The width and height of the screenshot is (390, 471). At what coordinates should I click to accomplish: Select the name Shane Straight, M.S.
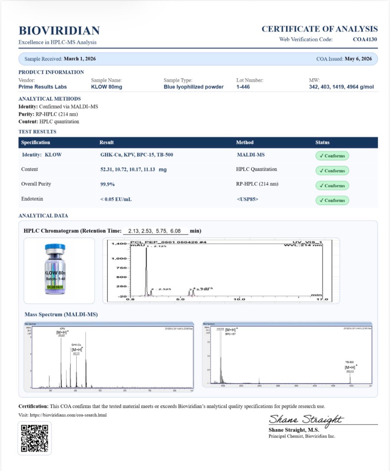[x=294, y=430]
